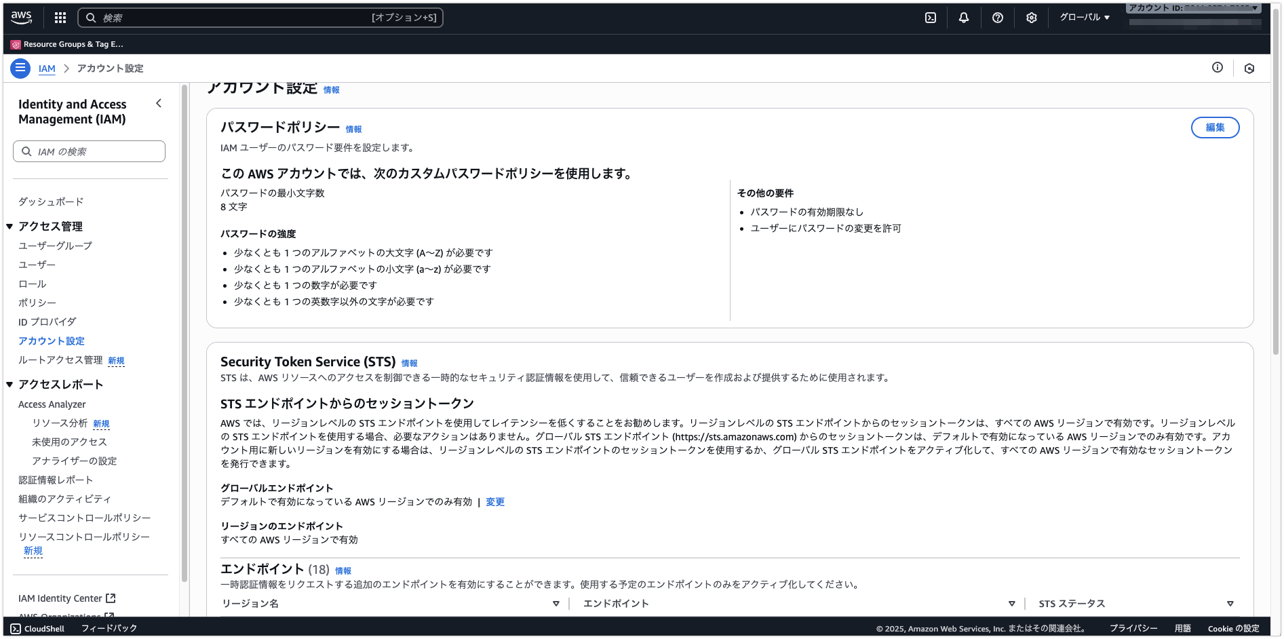
Task: Open the グローバル region dropdown
Action: pos(1085,18)
